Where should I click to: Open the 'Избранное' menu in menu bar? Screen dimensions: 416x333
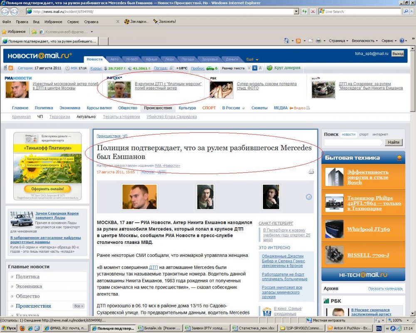(53, 21)
